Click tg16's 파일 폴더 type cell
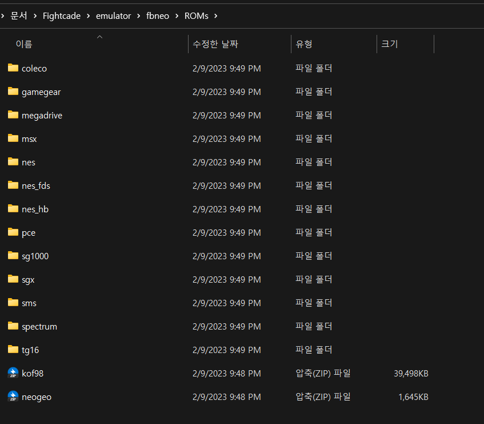Screen dimensions: 484x424 (x=314, y=350)
